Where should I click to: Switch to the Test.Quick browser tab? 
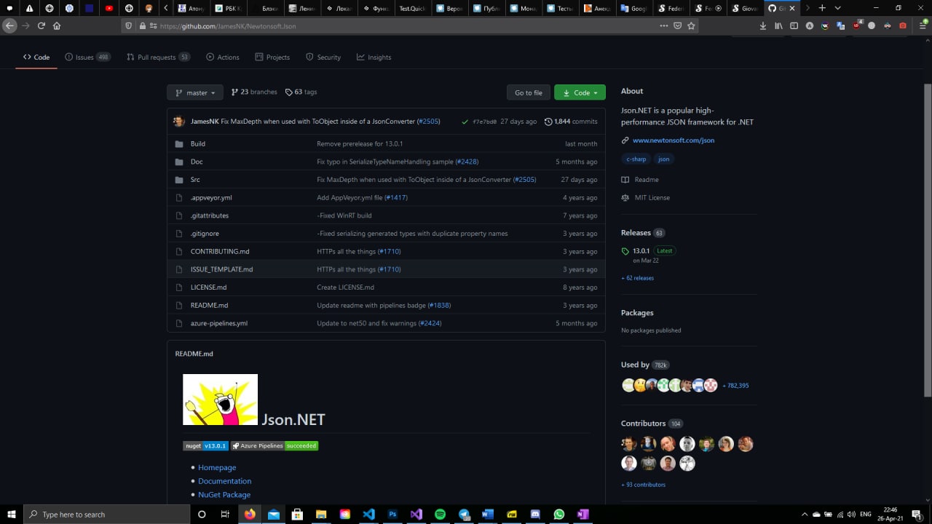(x=413, y=8)
